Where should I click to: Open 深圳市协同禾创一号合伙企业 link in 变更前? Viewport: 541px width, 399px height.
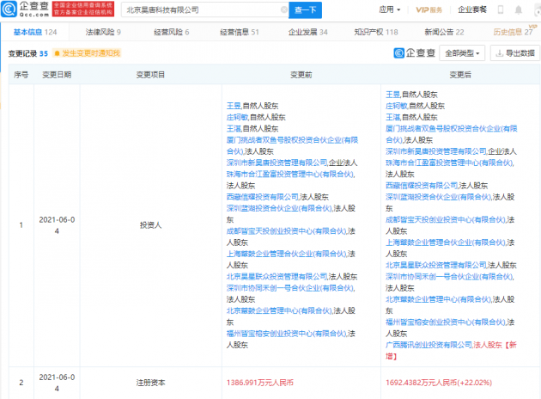point(290,288)
